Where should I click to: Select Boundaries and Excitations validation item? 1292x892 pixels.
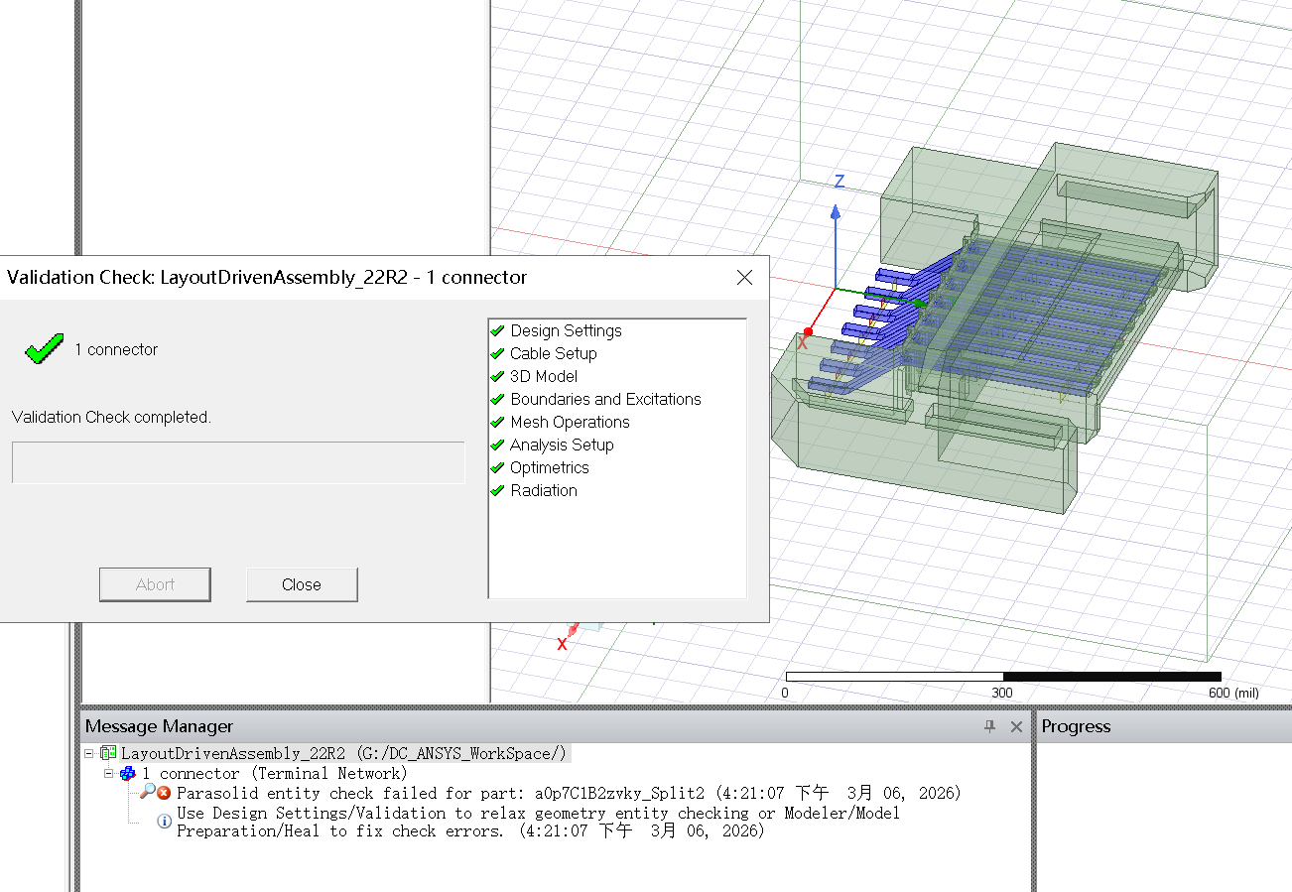[x=605, y=399]
